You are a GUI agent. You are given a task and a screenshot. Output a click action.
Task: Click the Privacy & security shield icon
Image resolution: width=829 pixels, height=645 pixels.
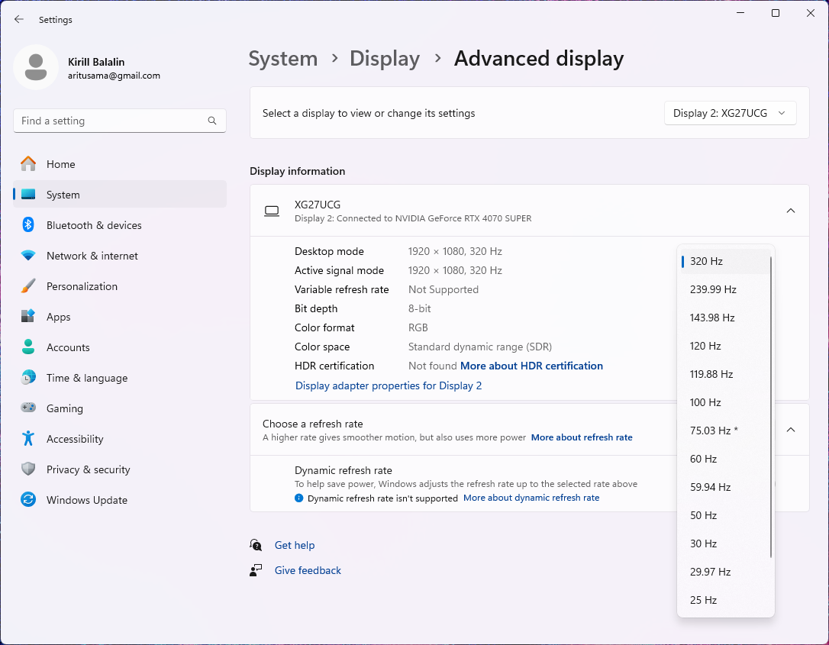(x=28, y=469)
